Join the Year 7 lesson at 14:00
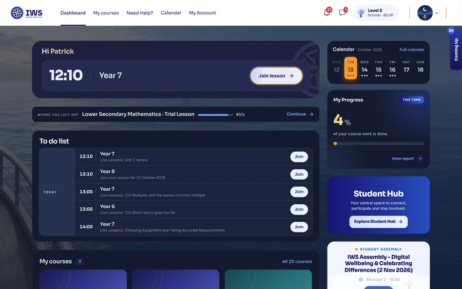Screen dimensions: 462x289 coord(299,227)
